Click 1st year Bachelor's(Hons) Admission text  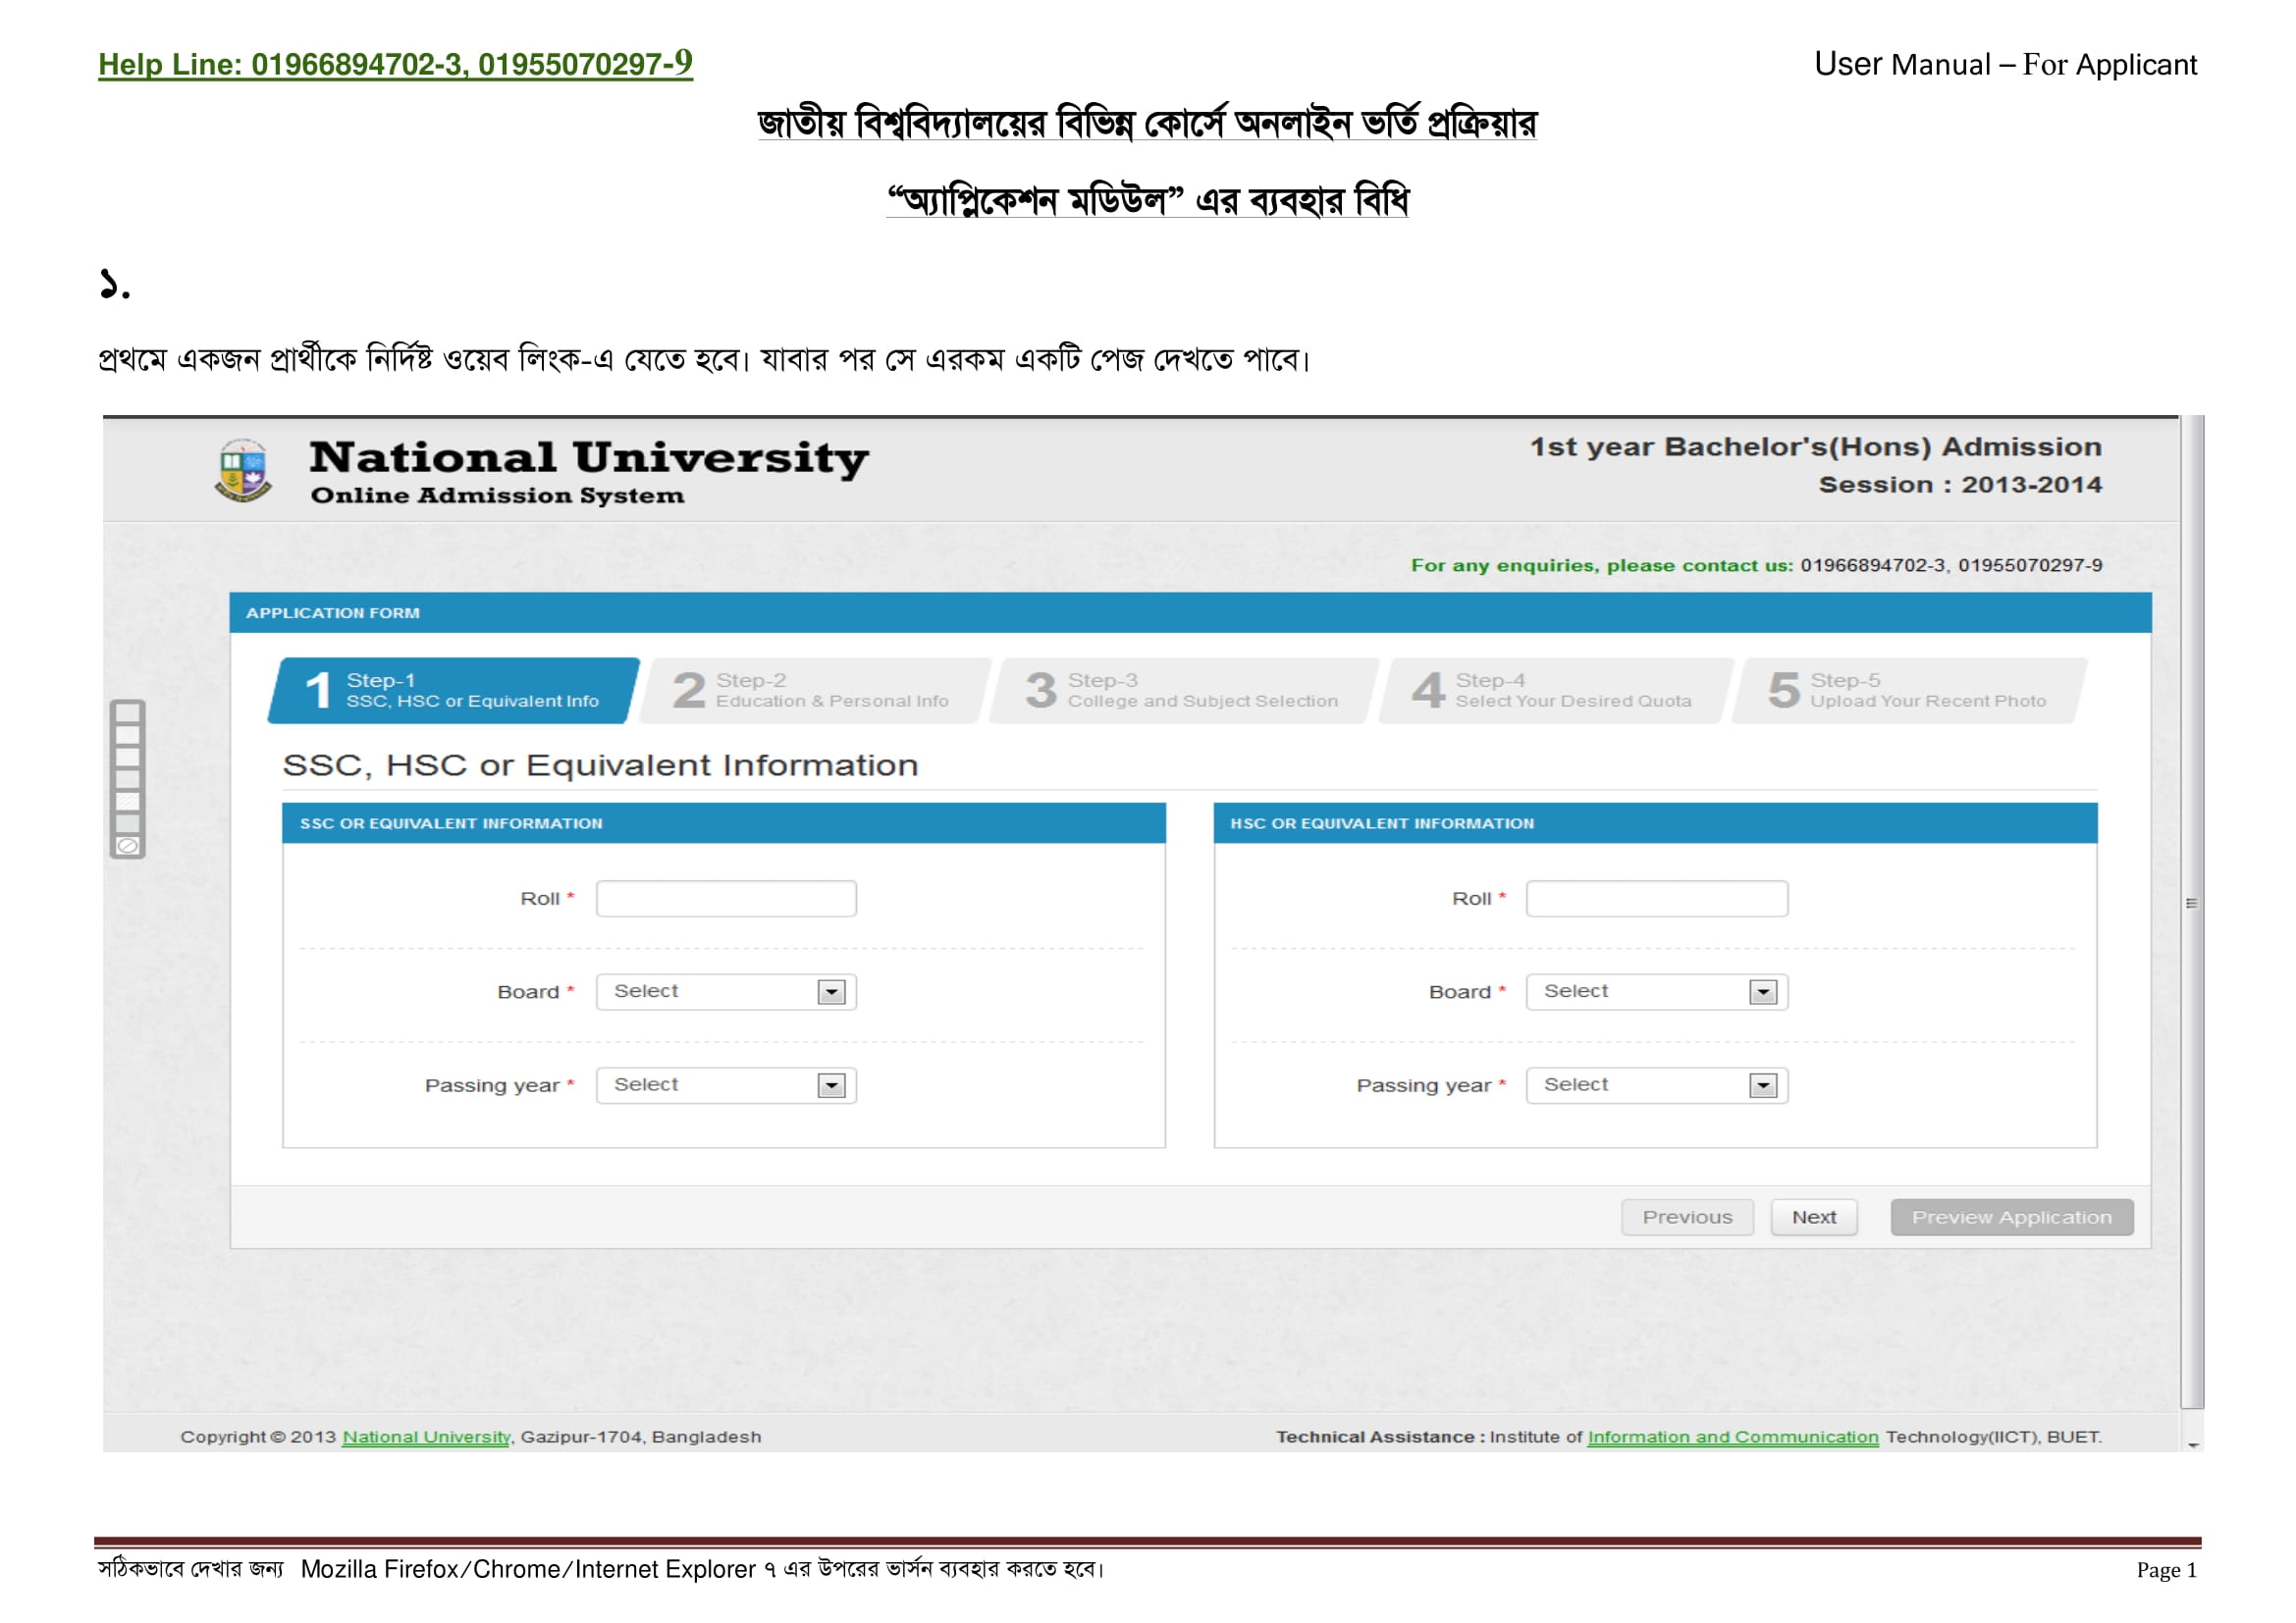pos(1816,446)
